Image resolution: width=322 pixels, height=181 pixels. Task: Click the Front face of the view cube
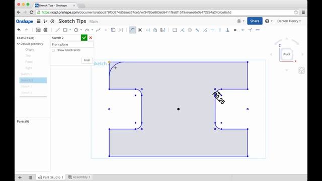287,54
